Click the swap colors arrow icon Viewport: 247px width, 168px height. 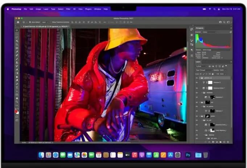pos(18,109)
